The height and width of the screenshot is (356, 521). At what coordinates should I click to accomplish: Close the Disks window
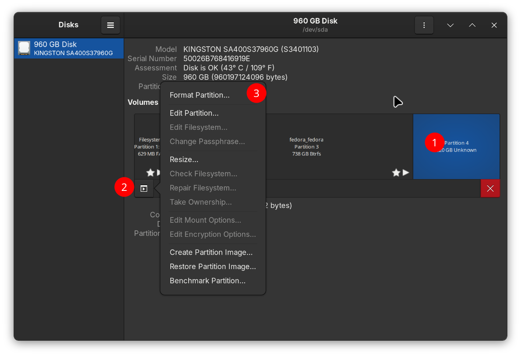click(494, 25)
